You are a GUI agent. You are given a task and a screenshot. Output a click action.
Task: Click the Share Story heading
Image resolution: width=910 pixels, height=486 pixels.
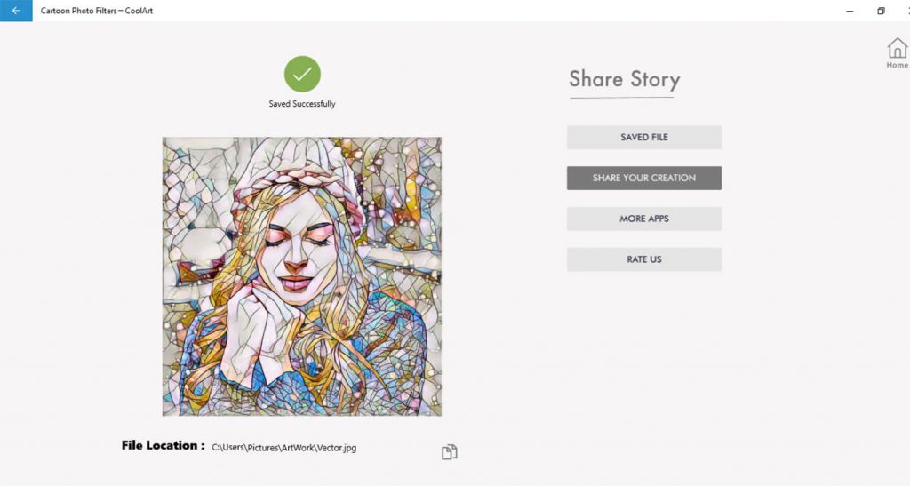625,79
